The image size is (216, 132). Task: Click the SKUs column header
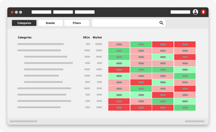click(86, 38)
